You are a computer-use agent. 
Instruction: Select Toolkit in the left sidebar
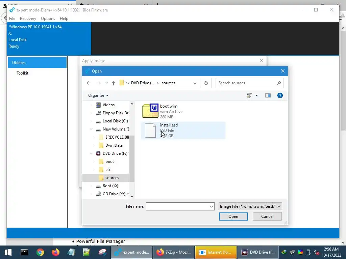point(23,73)
